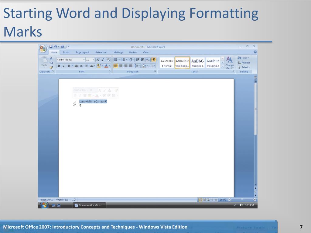311x233 pixels.
Task: Open the Page Layout tab
Action: tap(83, 52)
